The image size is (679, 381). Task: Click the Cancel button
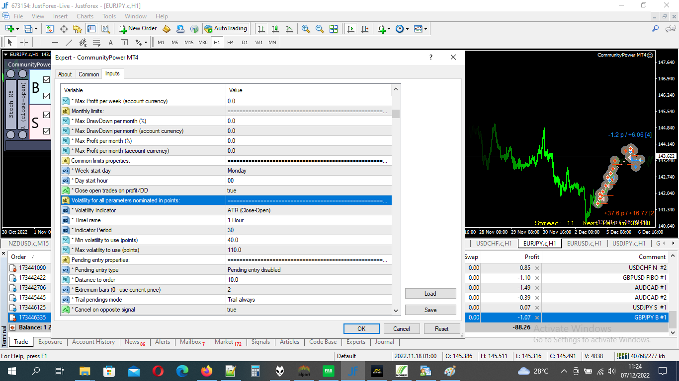[402, 328]
